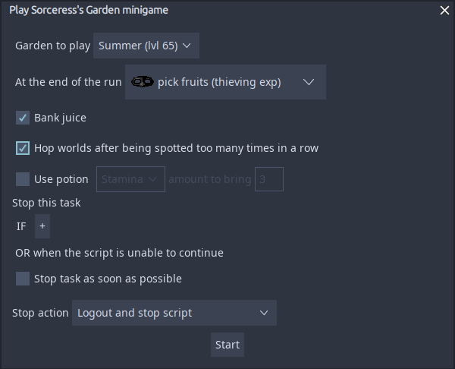This screenshot has width=455, height=369.
Task: Click the amount to bring number field
Action: click(x=269, y=179)
